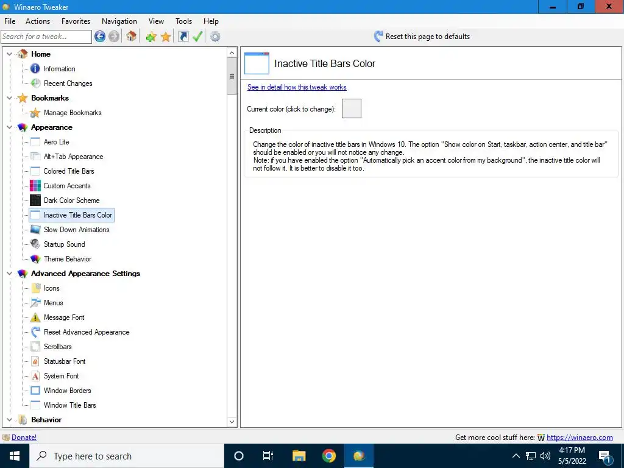The image size is (624, 468).
Task: Click the Manage Bookmarks star icon
Action: pos(35,113)
